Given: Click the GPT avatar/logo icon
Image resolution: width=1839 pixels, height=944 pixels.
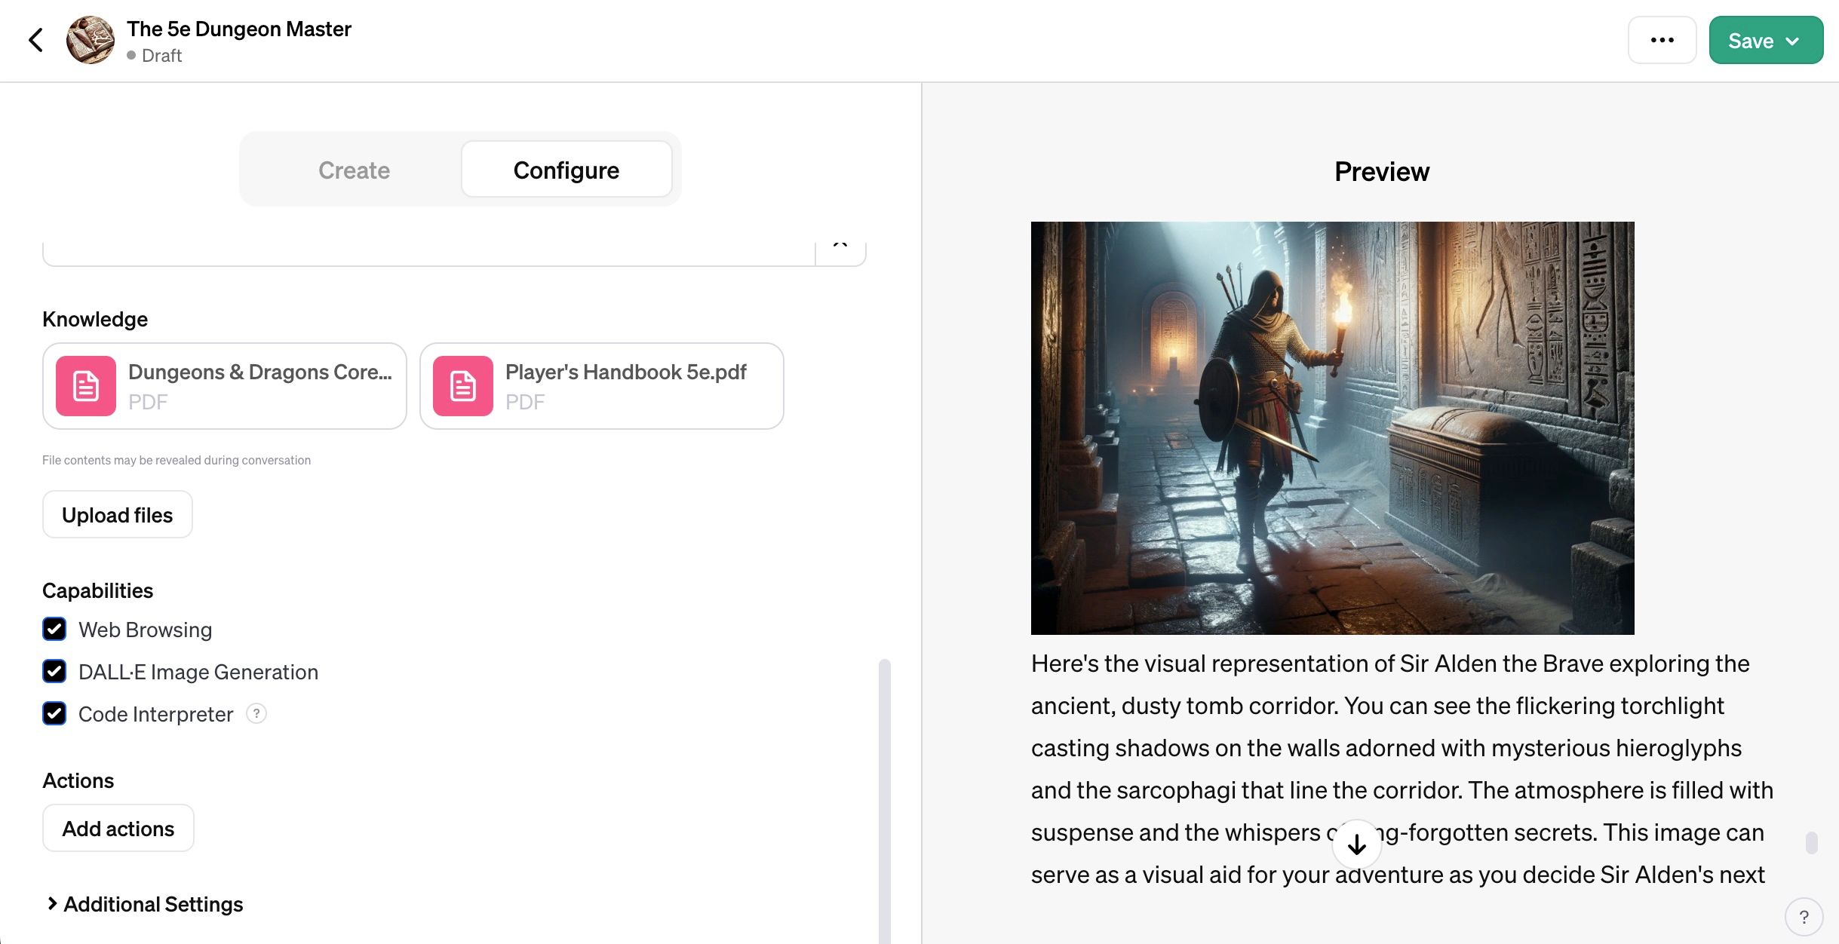Looking at the screenshot, I should pyautogui.click(x=91, y=40).
